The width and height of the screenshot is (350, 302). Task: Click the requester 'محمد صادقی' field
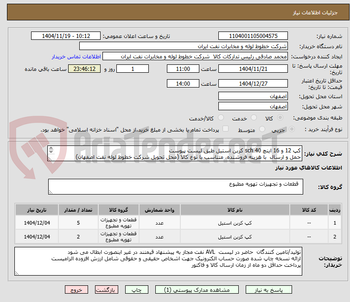tap(195, 57)
